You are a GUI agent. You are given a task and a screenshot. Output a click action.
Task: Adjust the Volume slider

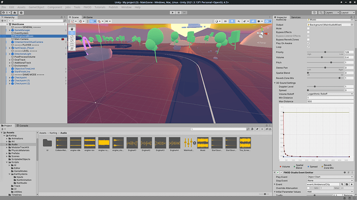pyautogui.click(x=325, y=57)
